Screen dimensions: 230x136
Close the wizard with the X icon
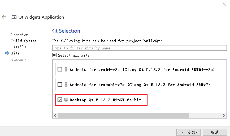click(x=224, y=4)
